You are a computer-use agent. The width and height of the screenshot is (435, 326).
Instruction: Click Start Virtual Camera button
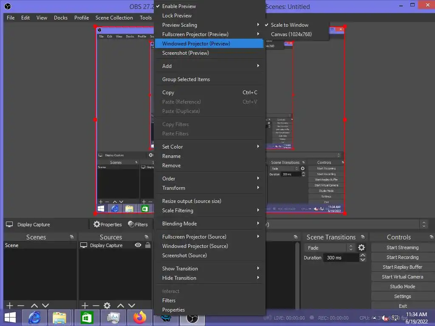(x=403, y=277)
